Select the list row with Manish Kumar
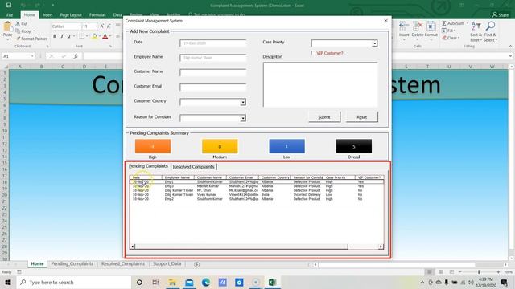 (257, 186)
